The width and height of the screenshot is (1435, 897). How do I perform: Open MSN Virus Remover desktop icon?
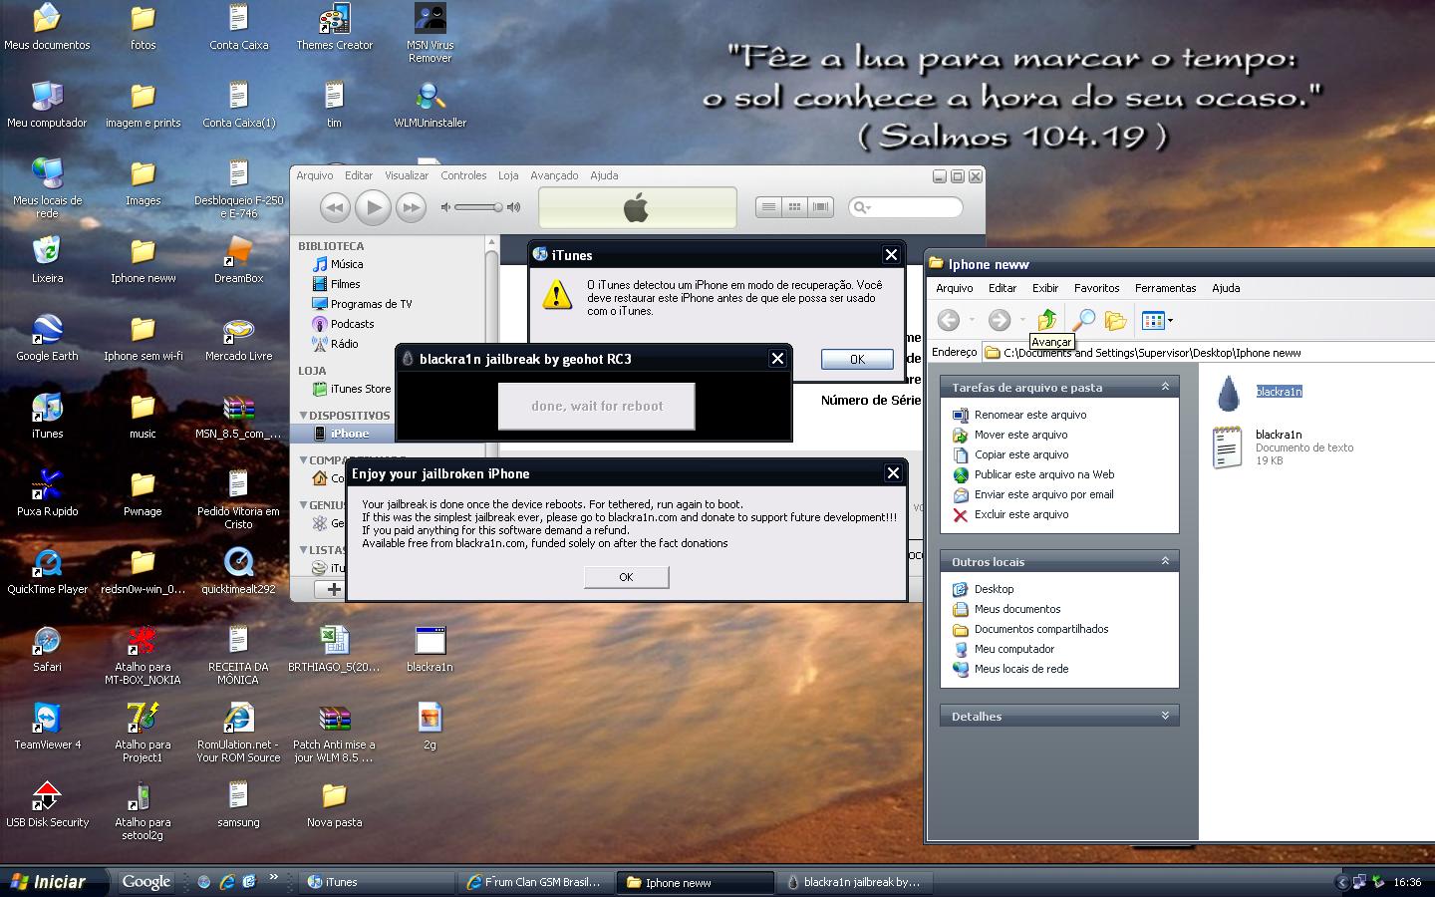(430, 32)
